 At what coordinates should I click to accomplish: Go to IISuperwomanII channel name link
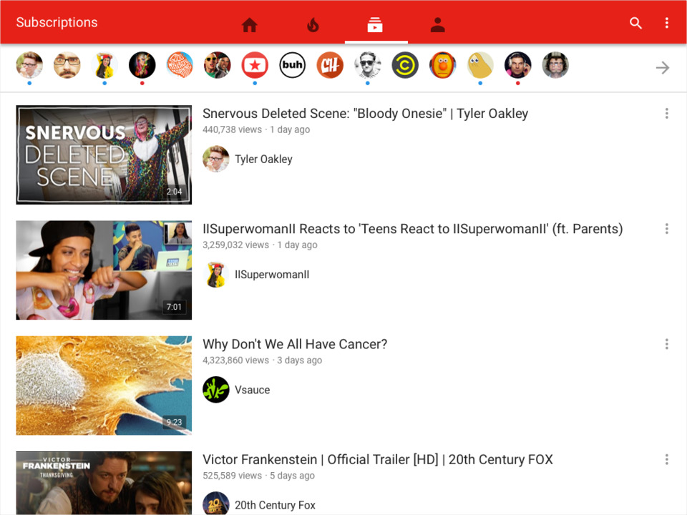coord(272,275)
